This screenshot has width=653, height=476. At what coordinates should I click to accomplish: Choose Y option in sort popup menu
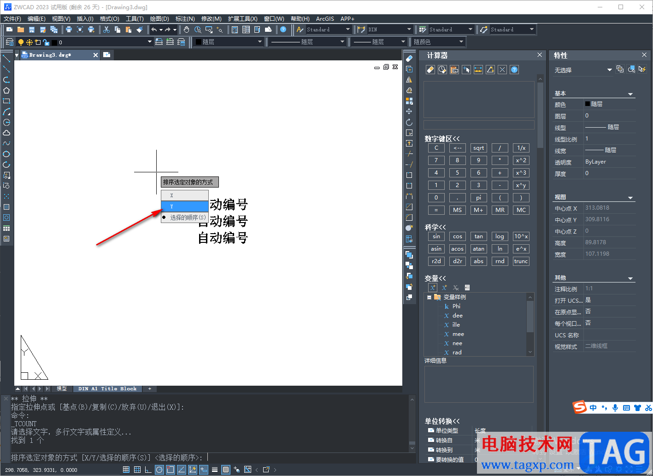184,206
